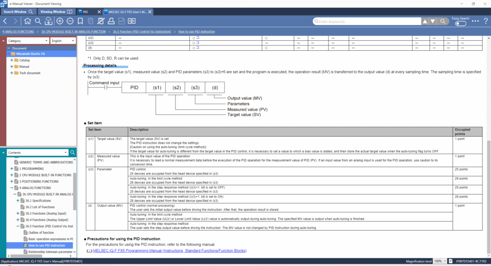
Task: Open the Magnification level 100% dropdown
Action: [440, 261]
